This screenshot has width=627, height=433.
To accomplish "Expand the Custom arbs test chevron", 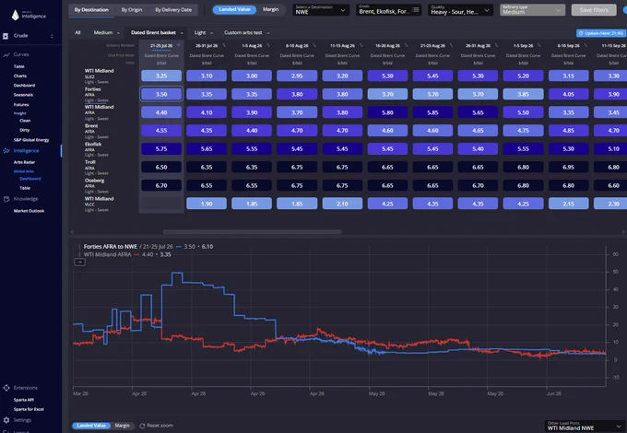I will click(x=268, y=33).
